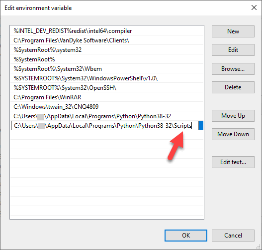Click inside the Python38-32\Scripts text field
This screenshot has width=262, height=250.
coord(105,126)
